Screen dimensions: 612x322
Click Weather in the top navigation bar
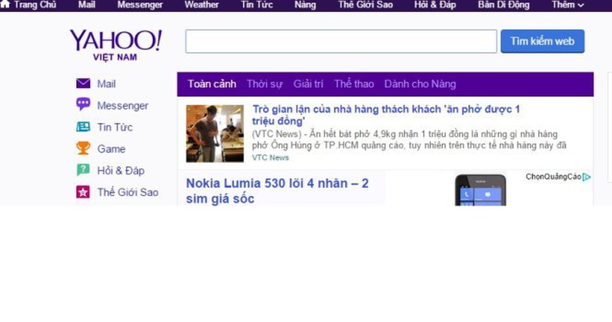tap(201, 5)
